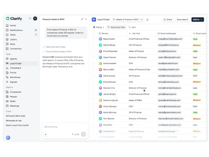Select the checkbox for Priya Natarajan
209x157 pixels.
94,51
